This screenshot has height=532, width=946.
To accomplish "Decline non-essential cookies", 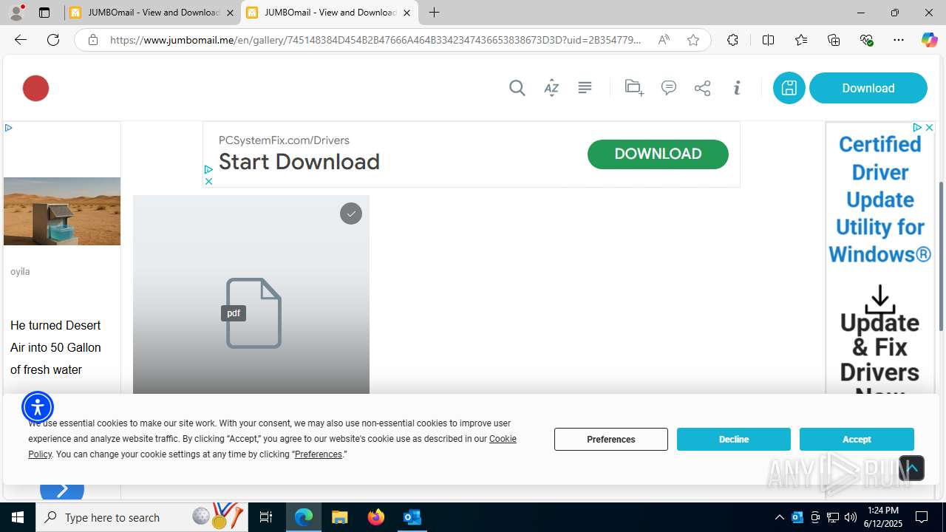I will coord(734,439).
